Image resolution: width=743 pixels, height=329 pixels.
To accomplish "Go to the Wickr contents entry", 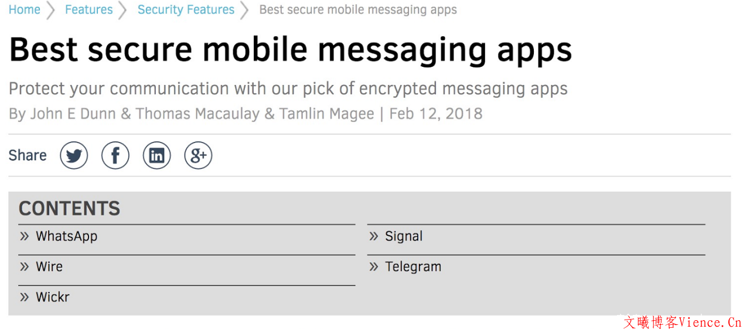I will 53,297.
